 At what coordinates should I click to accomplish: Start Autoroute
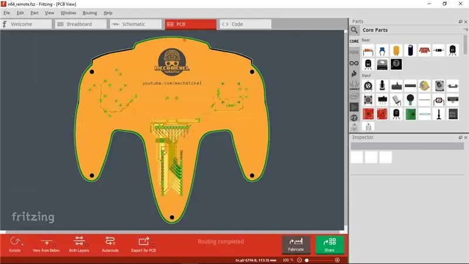(x=110, y=244)
